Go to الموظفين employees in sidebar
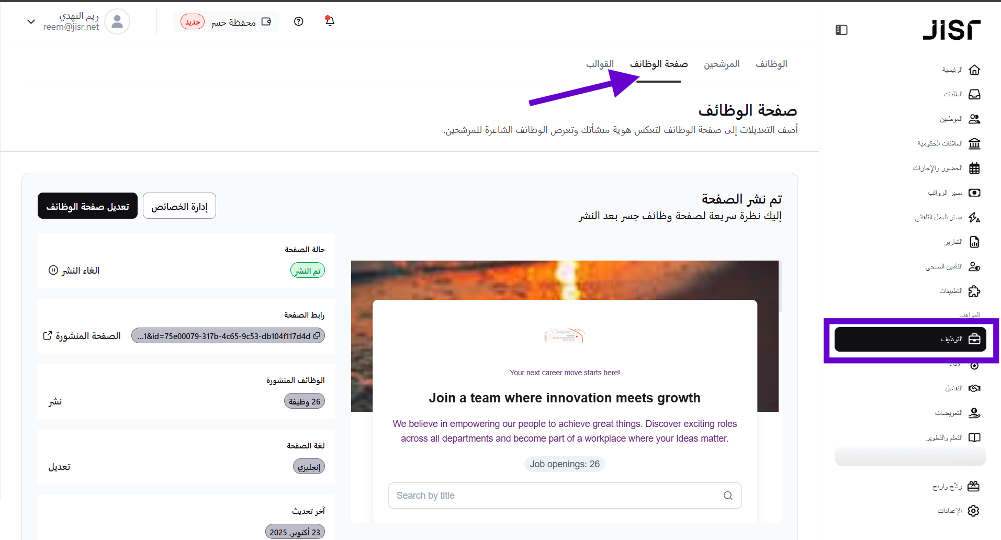 pos(960,119)
